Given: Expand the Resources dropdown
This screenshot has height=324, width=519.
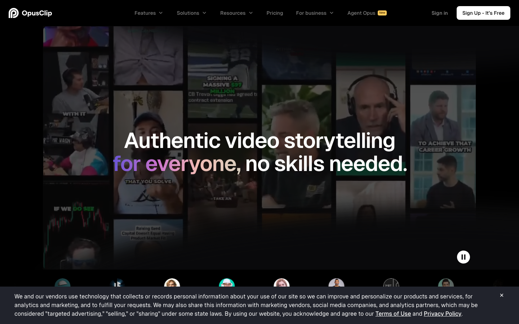Looking at the screenshot, I should point(236,13).
